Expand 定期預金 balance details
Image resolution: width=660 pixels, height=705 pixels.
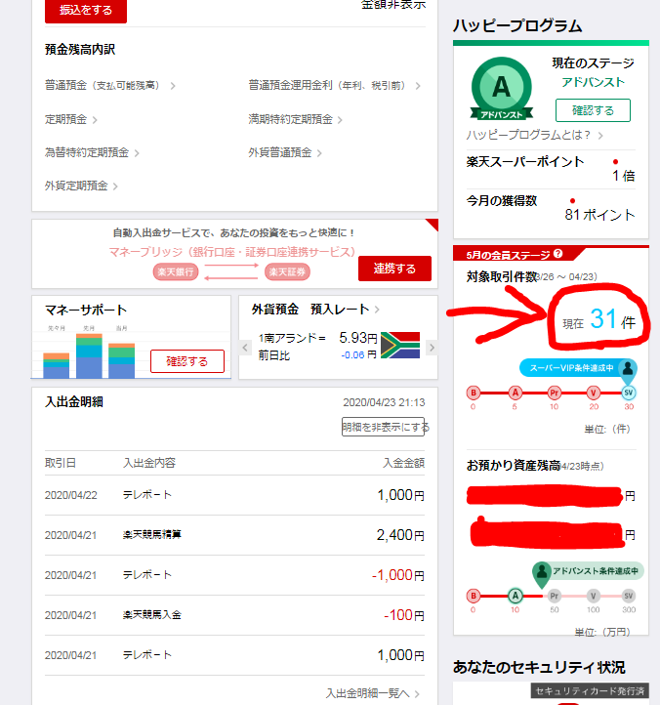pyautogui.click(x=71, y=120)
